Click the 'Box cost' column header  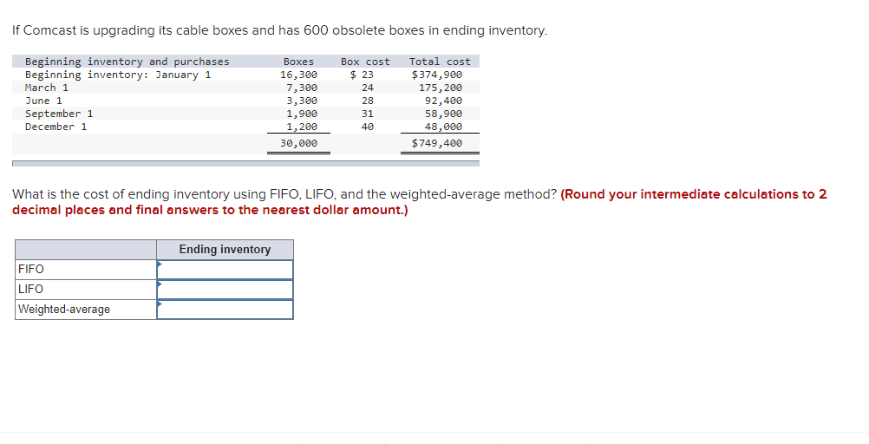coord(365,62)
